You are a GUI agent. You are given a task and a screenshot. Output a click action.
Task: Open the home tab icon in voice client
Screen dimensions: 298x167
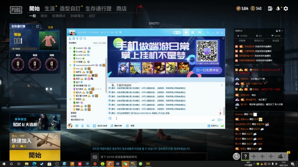186,33
